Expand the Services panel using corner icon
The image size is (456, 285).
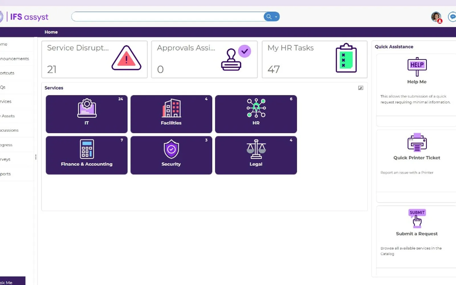point(361,88)
